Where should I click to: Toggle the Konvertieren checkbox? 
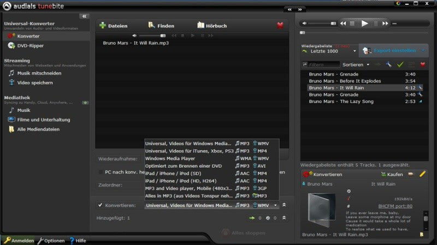[x=100, y=205]
